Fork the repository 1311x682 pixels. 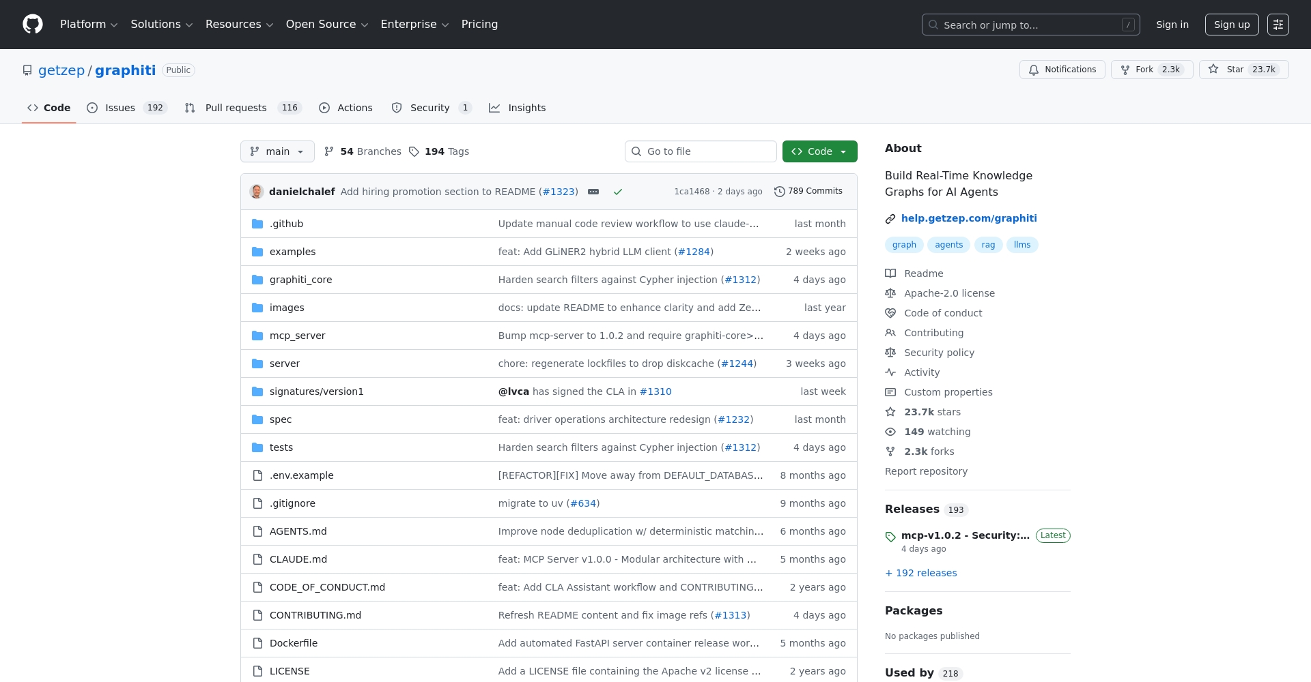point(1151,70)
